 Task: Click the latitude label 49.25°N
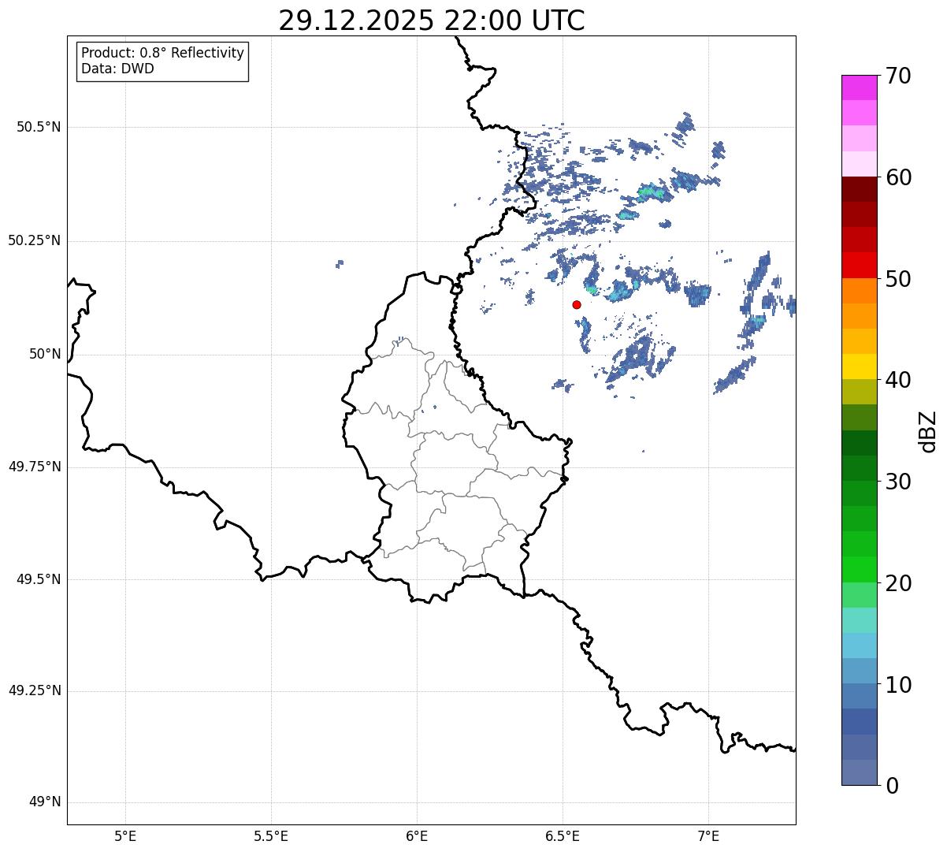35,690
